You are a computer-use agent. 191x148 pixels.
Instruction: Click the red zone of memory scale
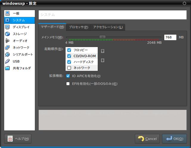pos(146,40)
